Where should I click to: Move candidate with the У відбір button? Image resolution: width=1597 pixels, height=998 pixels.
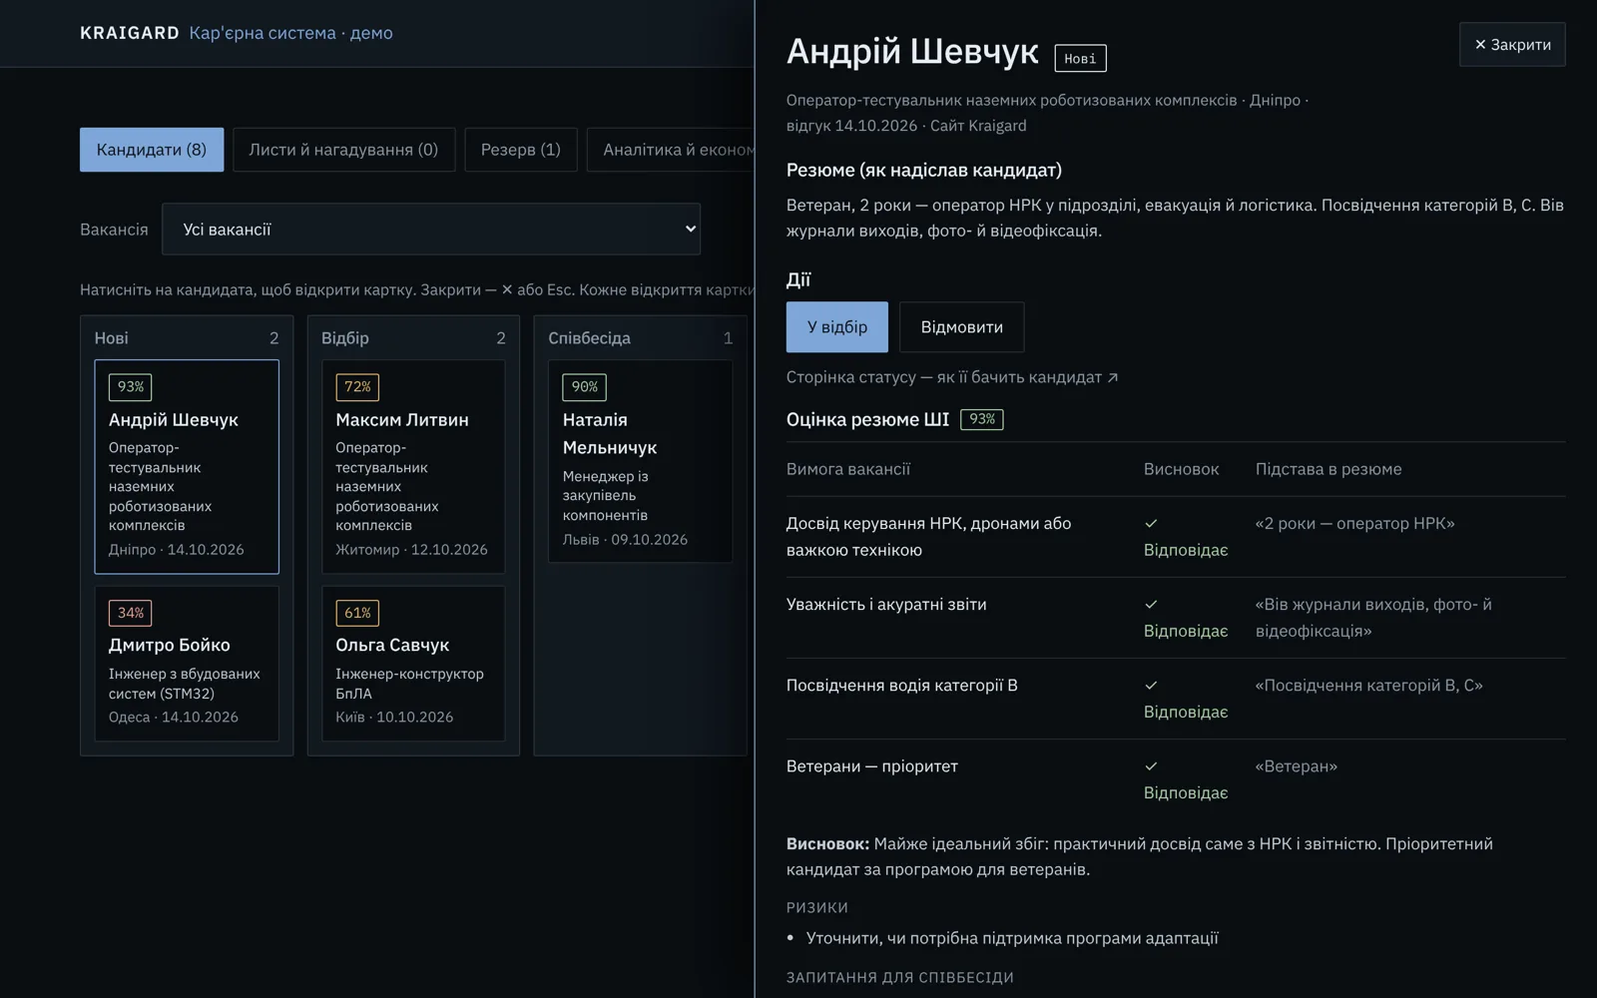[837, 327]
